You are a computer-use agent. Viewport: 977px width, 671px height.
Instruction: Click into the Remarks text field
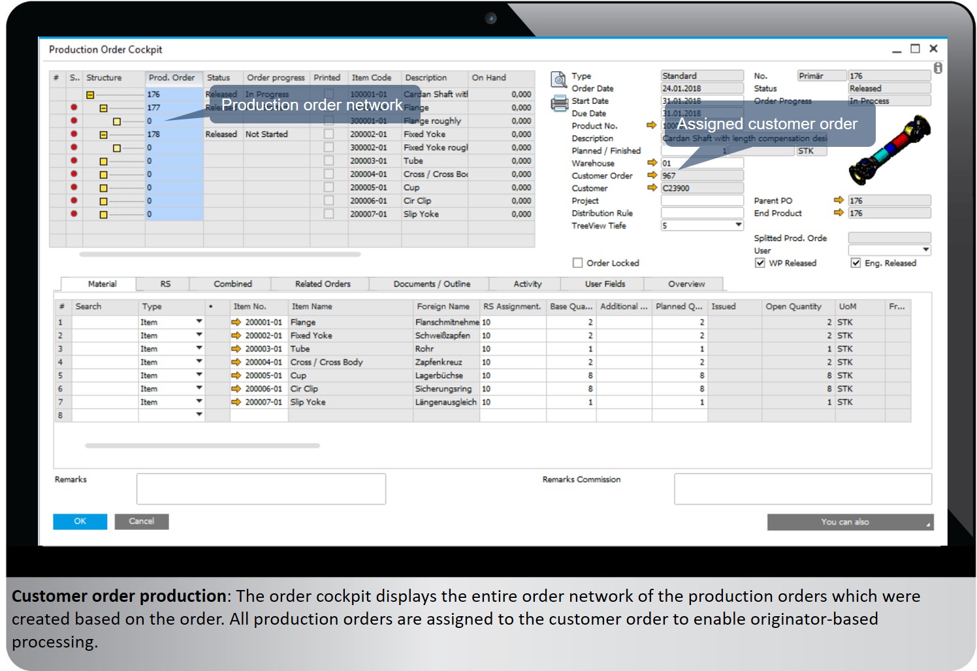261,489
